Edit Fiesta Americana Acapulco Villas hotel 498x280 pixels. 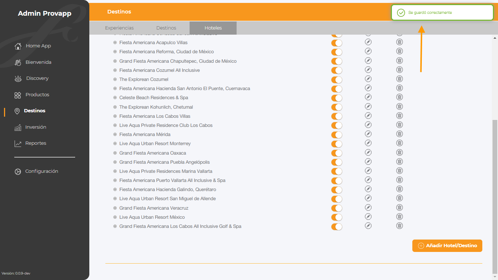[368, 42]
